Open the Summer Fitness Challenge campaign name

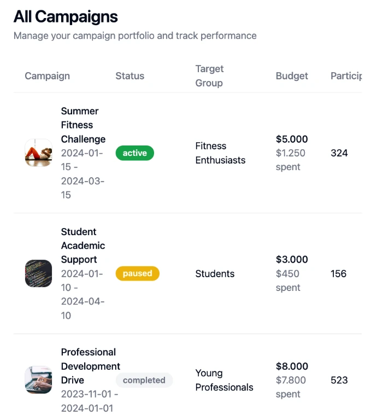tap(83, 125)
